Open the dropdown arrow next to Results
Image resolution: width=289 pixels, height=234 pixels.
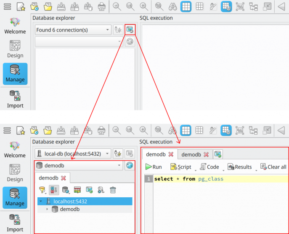coord(256,170)
